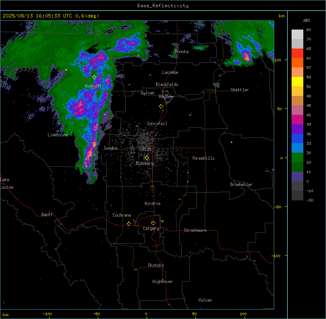The width and height of the screenshot is (326, 319).
Task: Click the Okotoks city label
Action: (156, 265)
